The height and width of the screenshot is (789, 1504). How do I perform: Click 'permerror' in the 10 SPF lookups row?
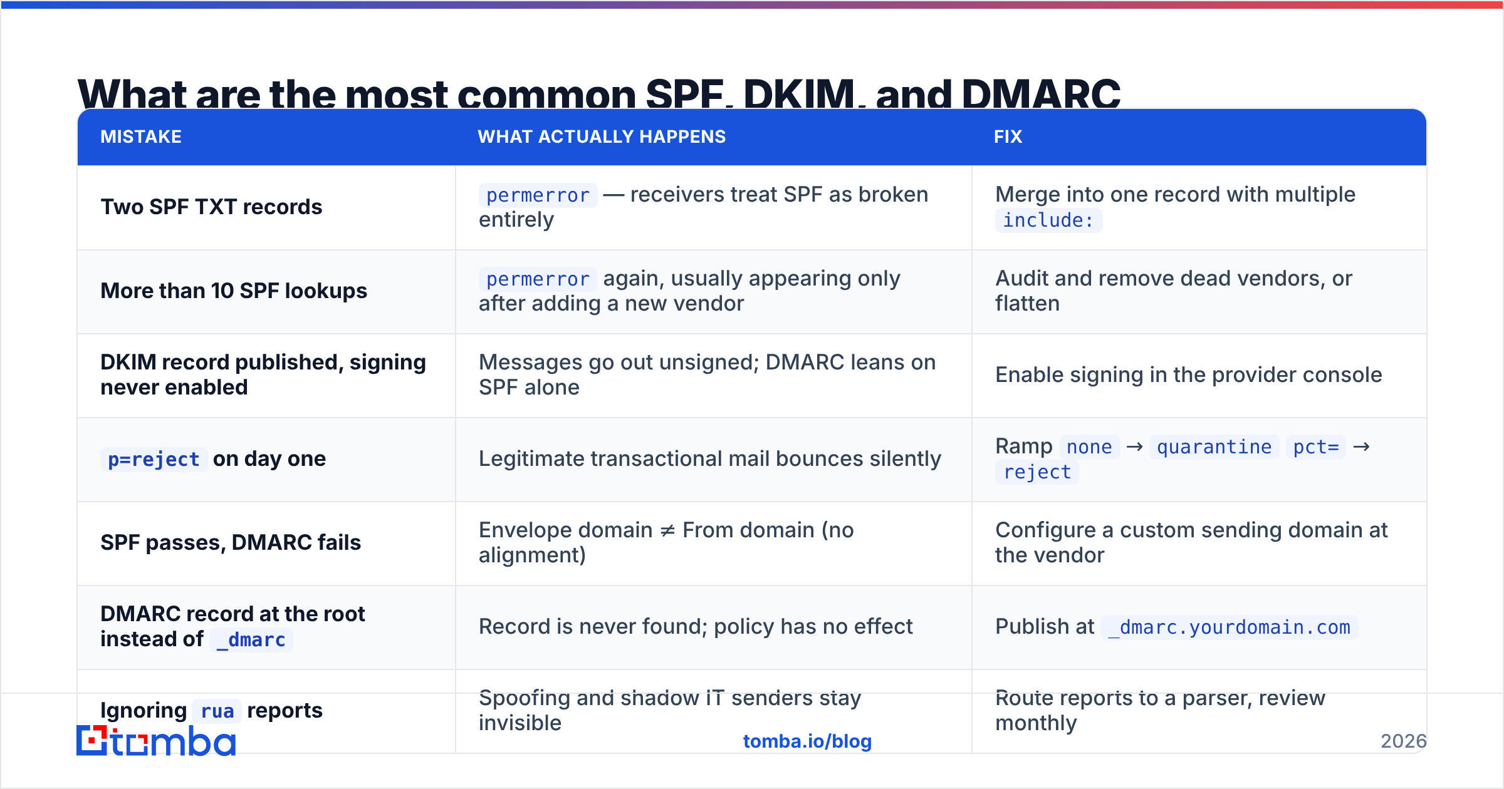pyautogui.click(x=538, y=279)
